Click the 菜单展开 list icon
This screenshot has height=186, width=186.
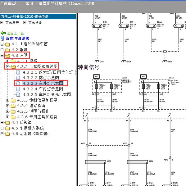pos(2,22)
